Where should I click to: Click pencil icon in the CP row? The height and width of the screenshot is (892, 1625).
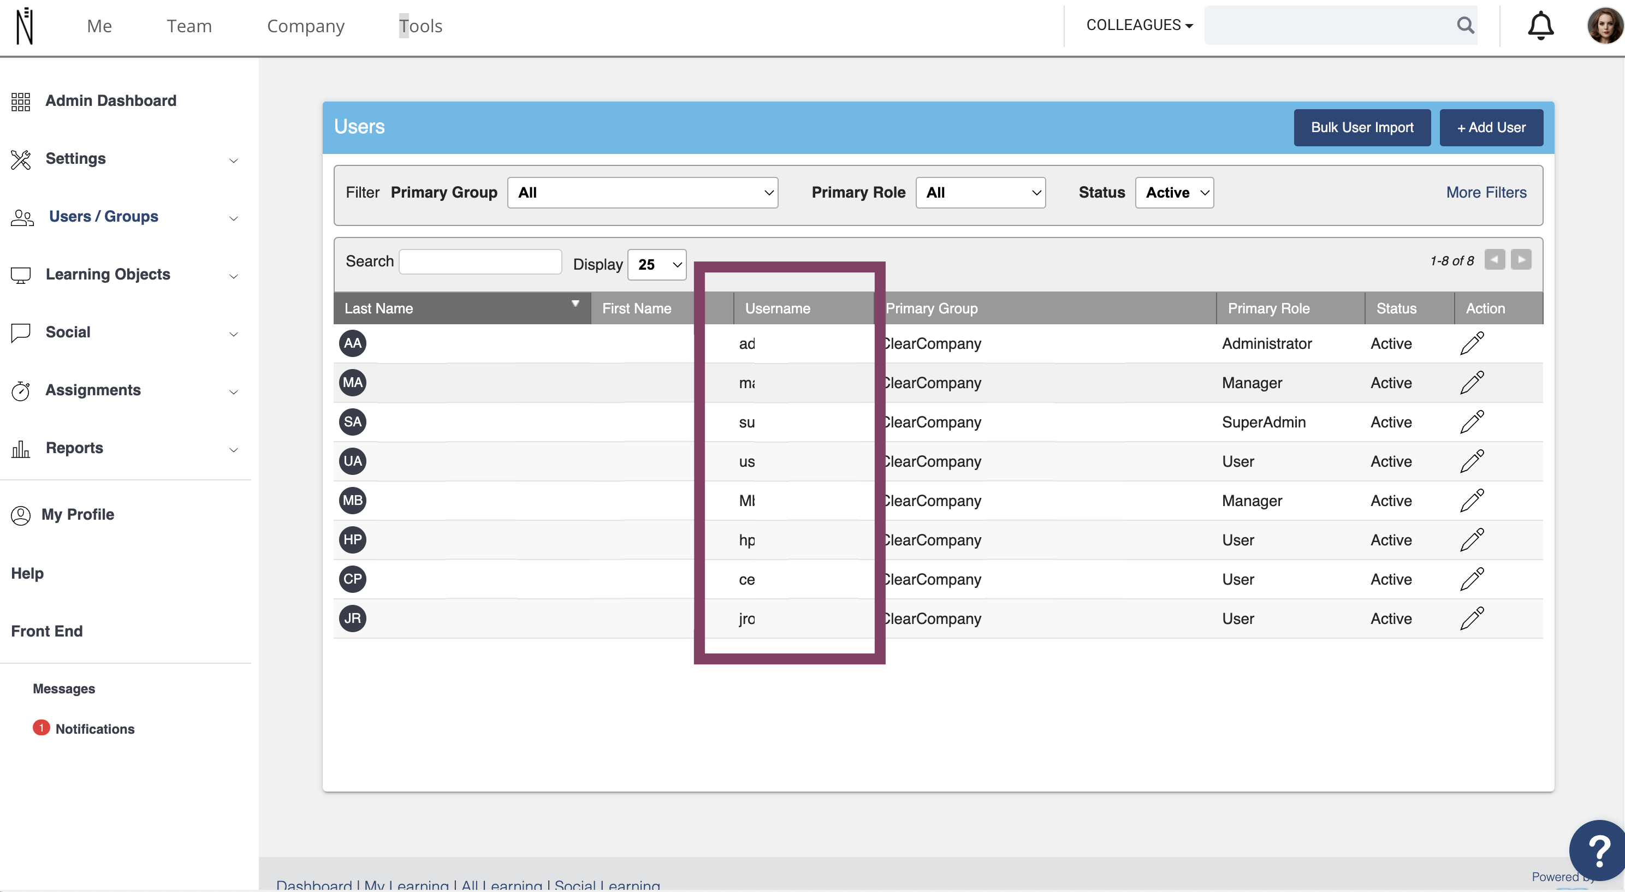point(1472,579)
